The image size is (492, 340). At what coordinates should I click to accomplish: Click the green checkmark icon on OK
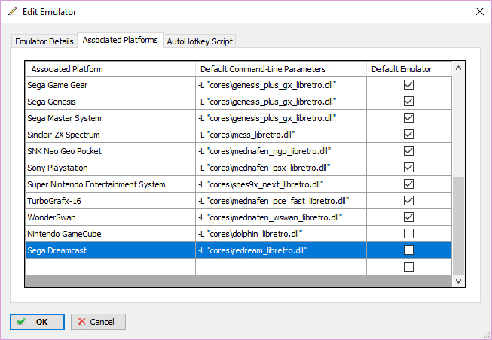tap(21, 322)
